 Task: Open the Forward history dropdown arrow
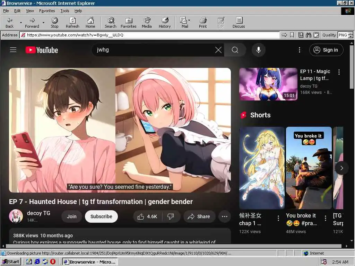(43, 23)
